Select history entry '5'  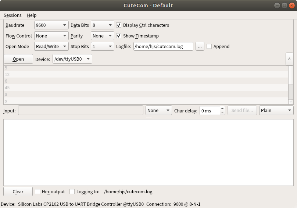[x=146, y=68]
